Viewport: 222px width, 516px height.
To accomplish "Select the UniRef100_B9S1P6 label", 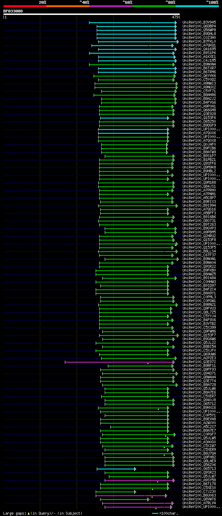I will [x=199, y=53].
